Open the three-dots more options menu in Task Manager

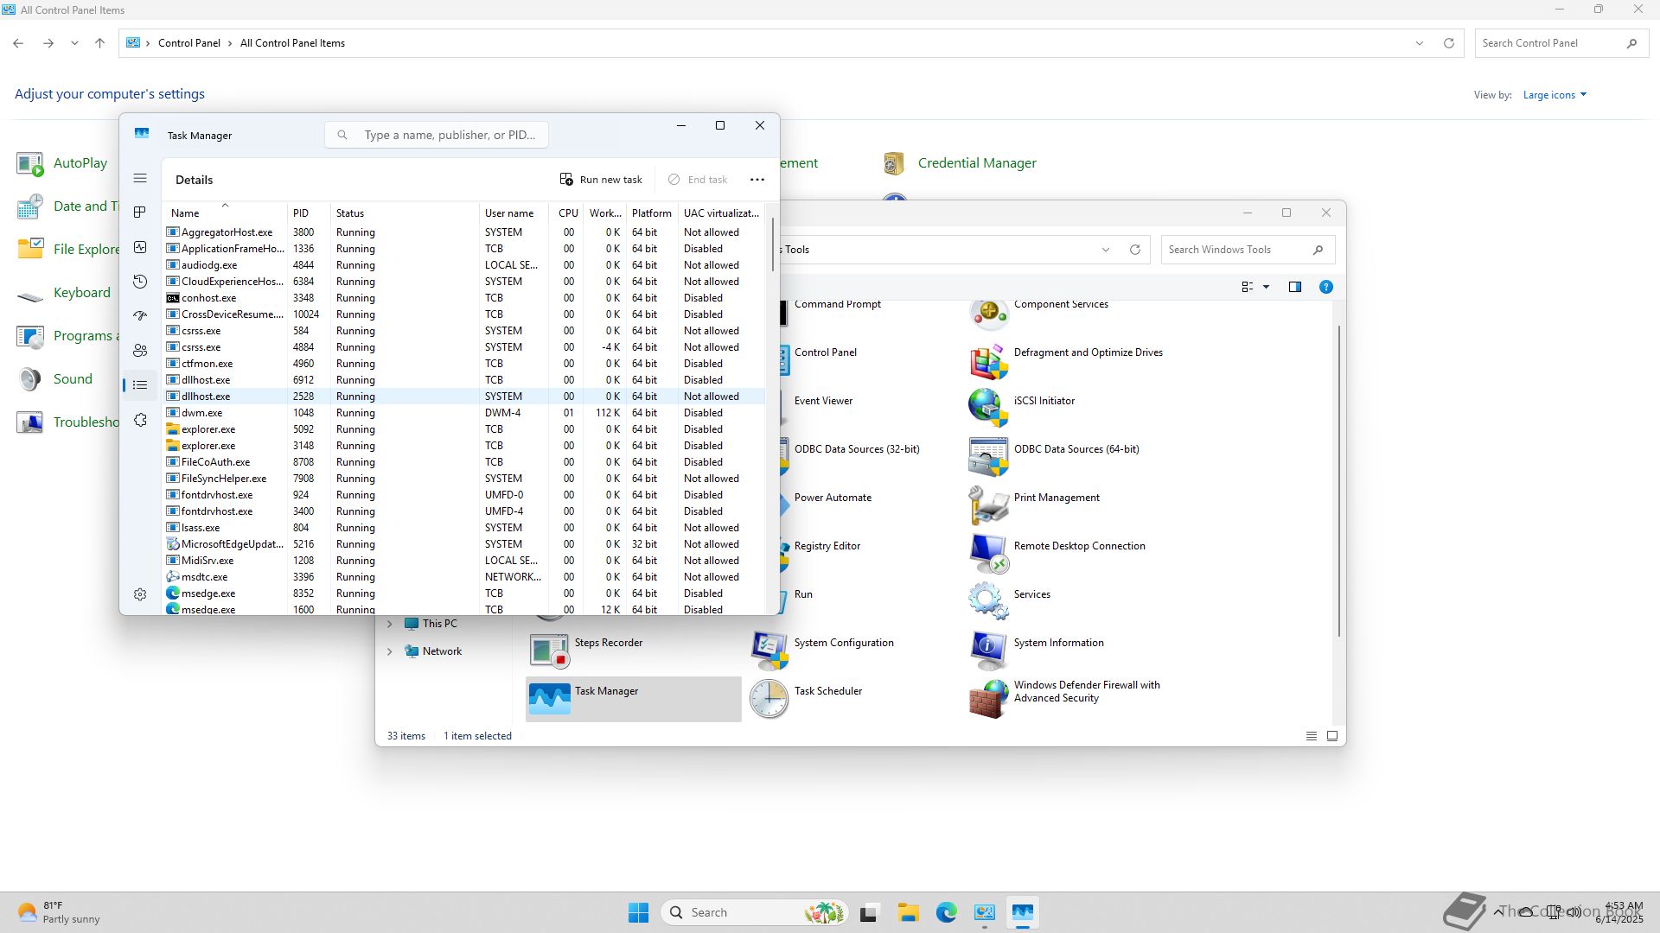pyautogui.click(x=757, y=180)
